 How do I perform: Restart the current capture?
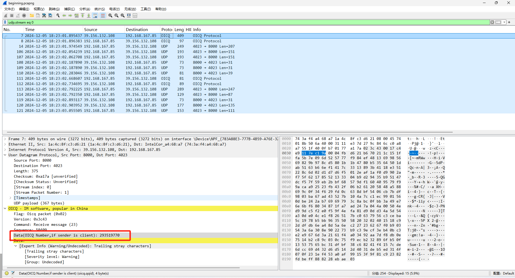coord(18,16)
